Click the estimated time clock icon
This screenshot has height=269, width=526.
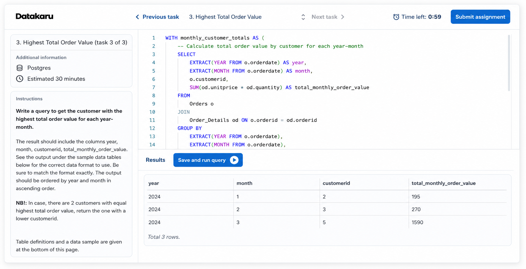pos(19,79)
